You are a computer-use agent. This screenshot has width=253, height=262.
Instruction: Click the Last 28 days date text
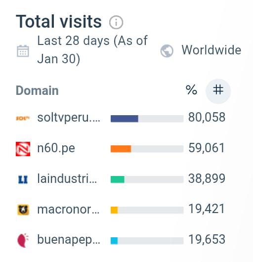[92, 49]
